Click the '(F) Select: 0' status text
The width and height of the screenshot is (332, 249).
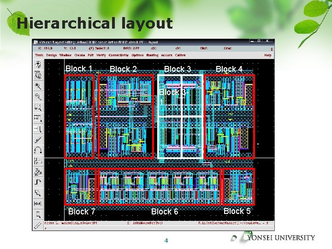pos(99,48)
